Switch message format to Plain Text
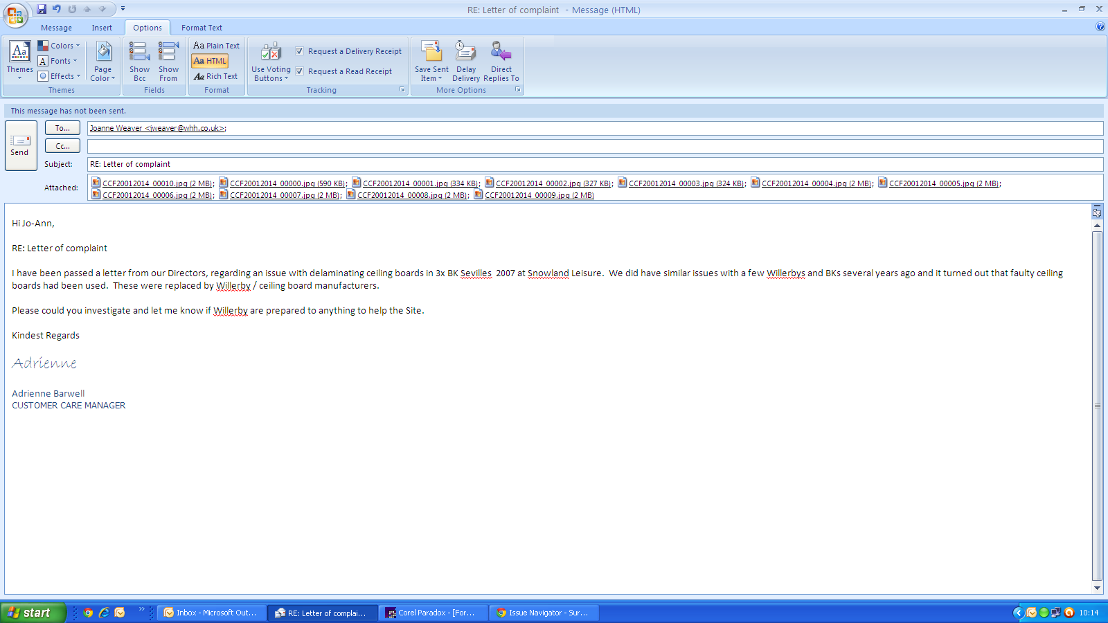The height and width of the screenshot is (623, 1108). [216, 46]
